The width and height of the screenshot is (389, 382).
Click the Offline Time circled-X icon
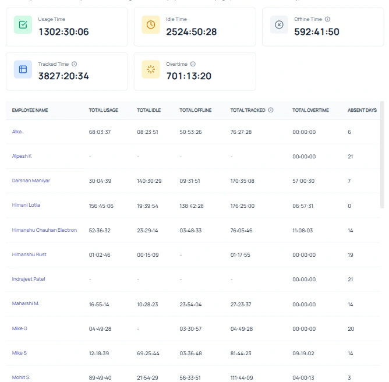(x=279, y=24)
